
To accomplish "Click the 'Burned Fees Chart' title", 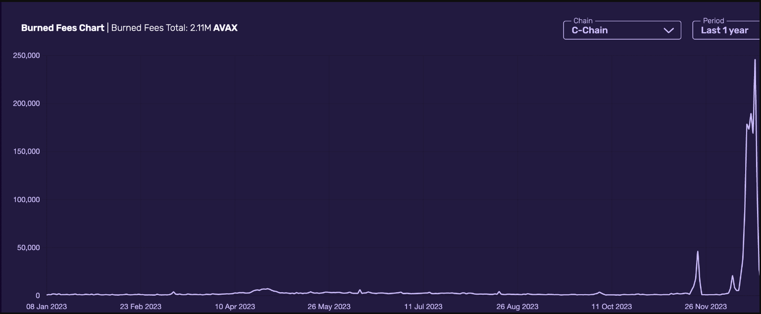I will tap(62, 28).
